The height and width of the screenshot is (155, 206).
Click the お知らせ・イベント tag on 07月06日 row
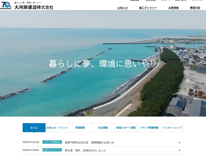(52, 150)
